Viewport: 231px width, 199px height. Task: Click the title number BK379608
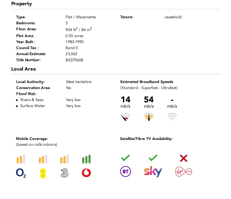coord(74,60)
